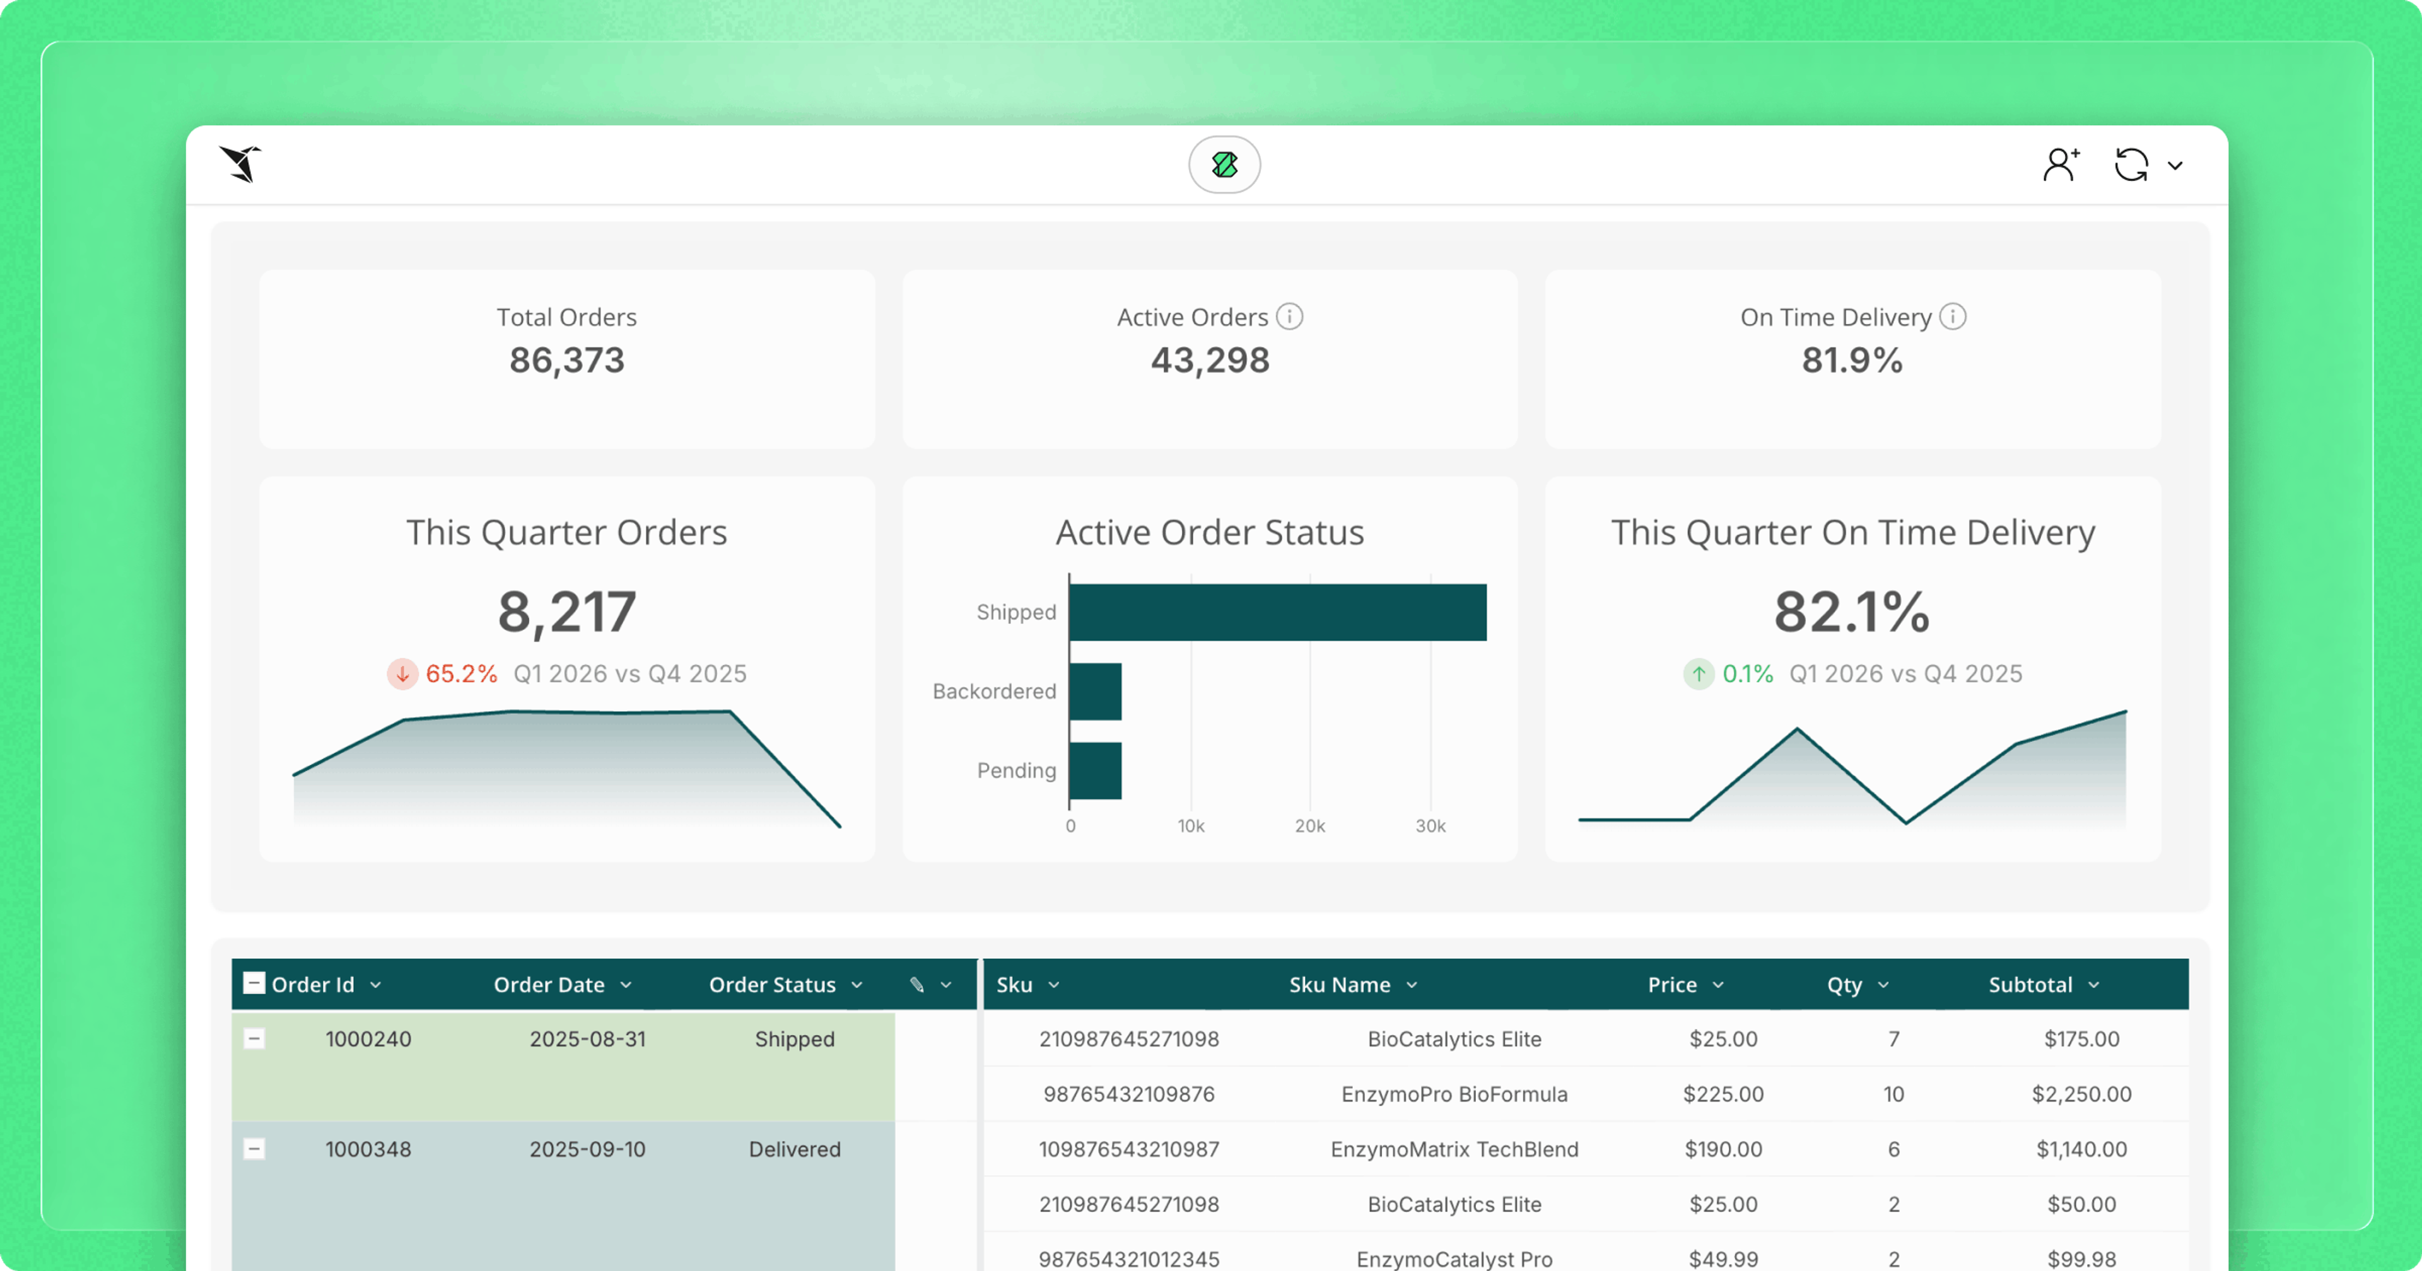Select order date cell 2025-08-31
Screen dimensions: 2422x1271
pos(588,1039)
